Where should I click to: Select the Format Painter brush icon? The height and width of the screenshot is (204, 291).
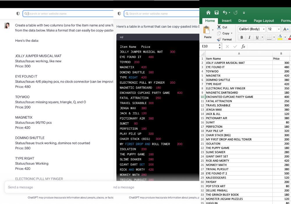click(x=219, y=40)
